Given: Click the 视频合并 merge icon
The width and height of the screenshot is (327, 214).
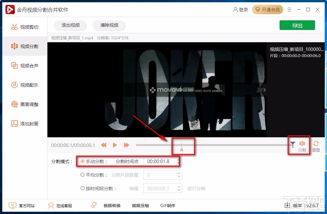Looking at the screenshot, I should [x=15, y=65].
